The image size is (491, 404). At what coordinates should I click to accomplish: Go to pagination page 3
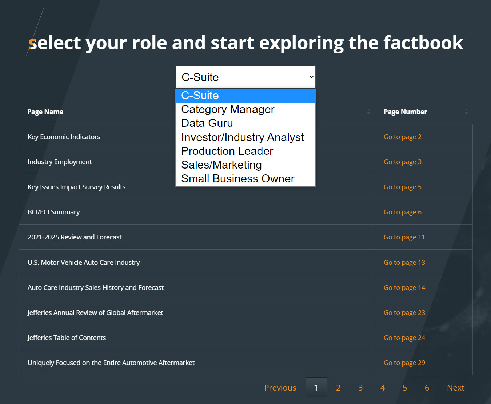(x=360, y=388)
